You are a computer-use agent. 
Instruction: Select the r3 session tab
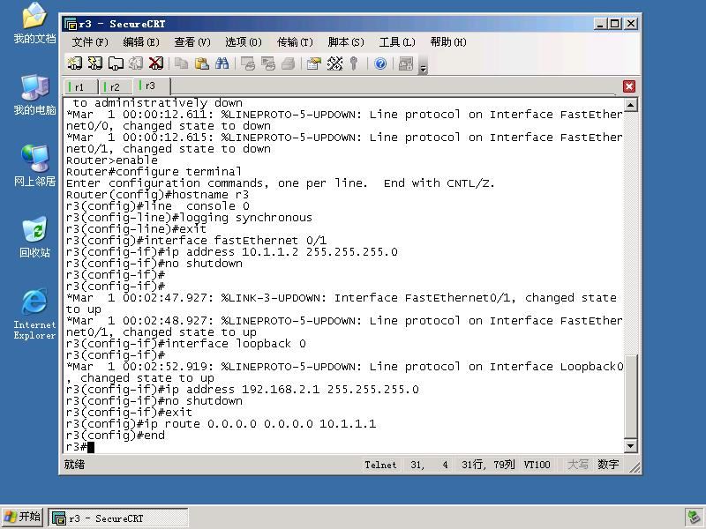(x=152, y=86)
